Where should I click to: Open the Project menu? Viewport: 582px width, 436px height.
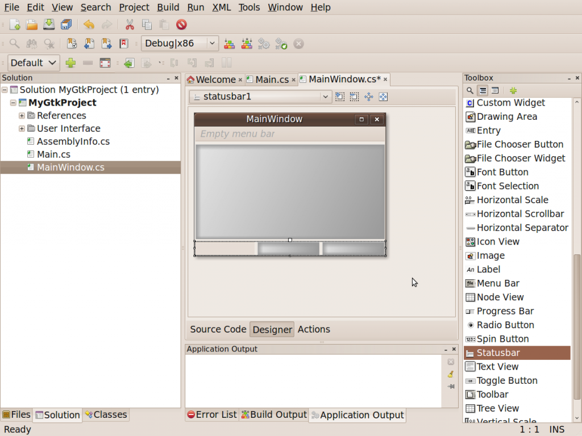(134, 7)
